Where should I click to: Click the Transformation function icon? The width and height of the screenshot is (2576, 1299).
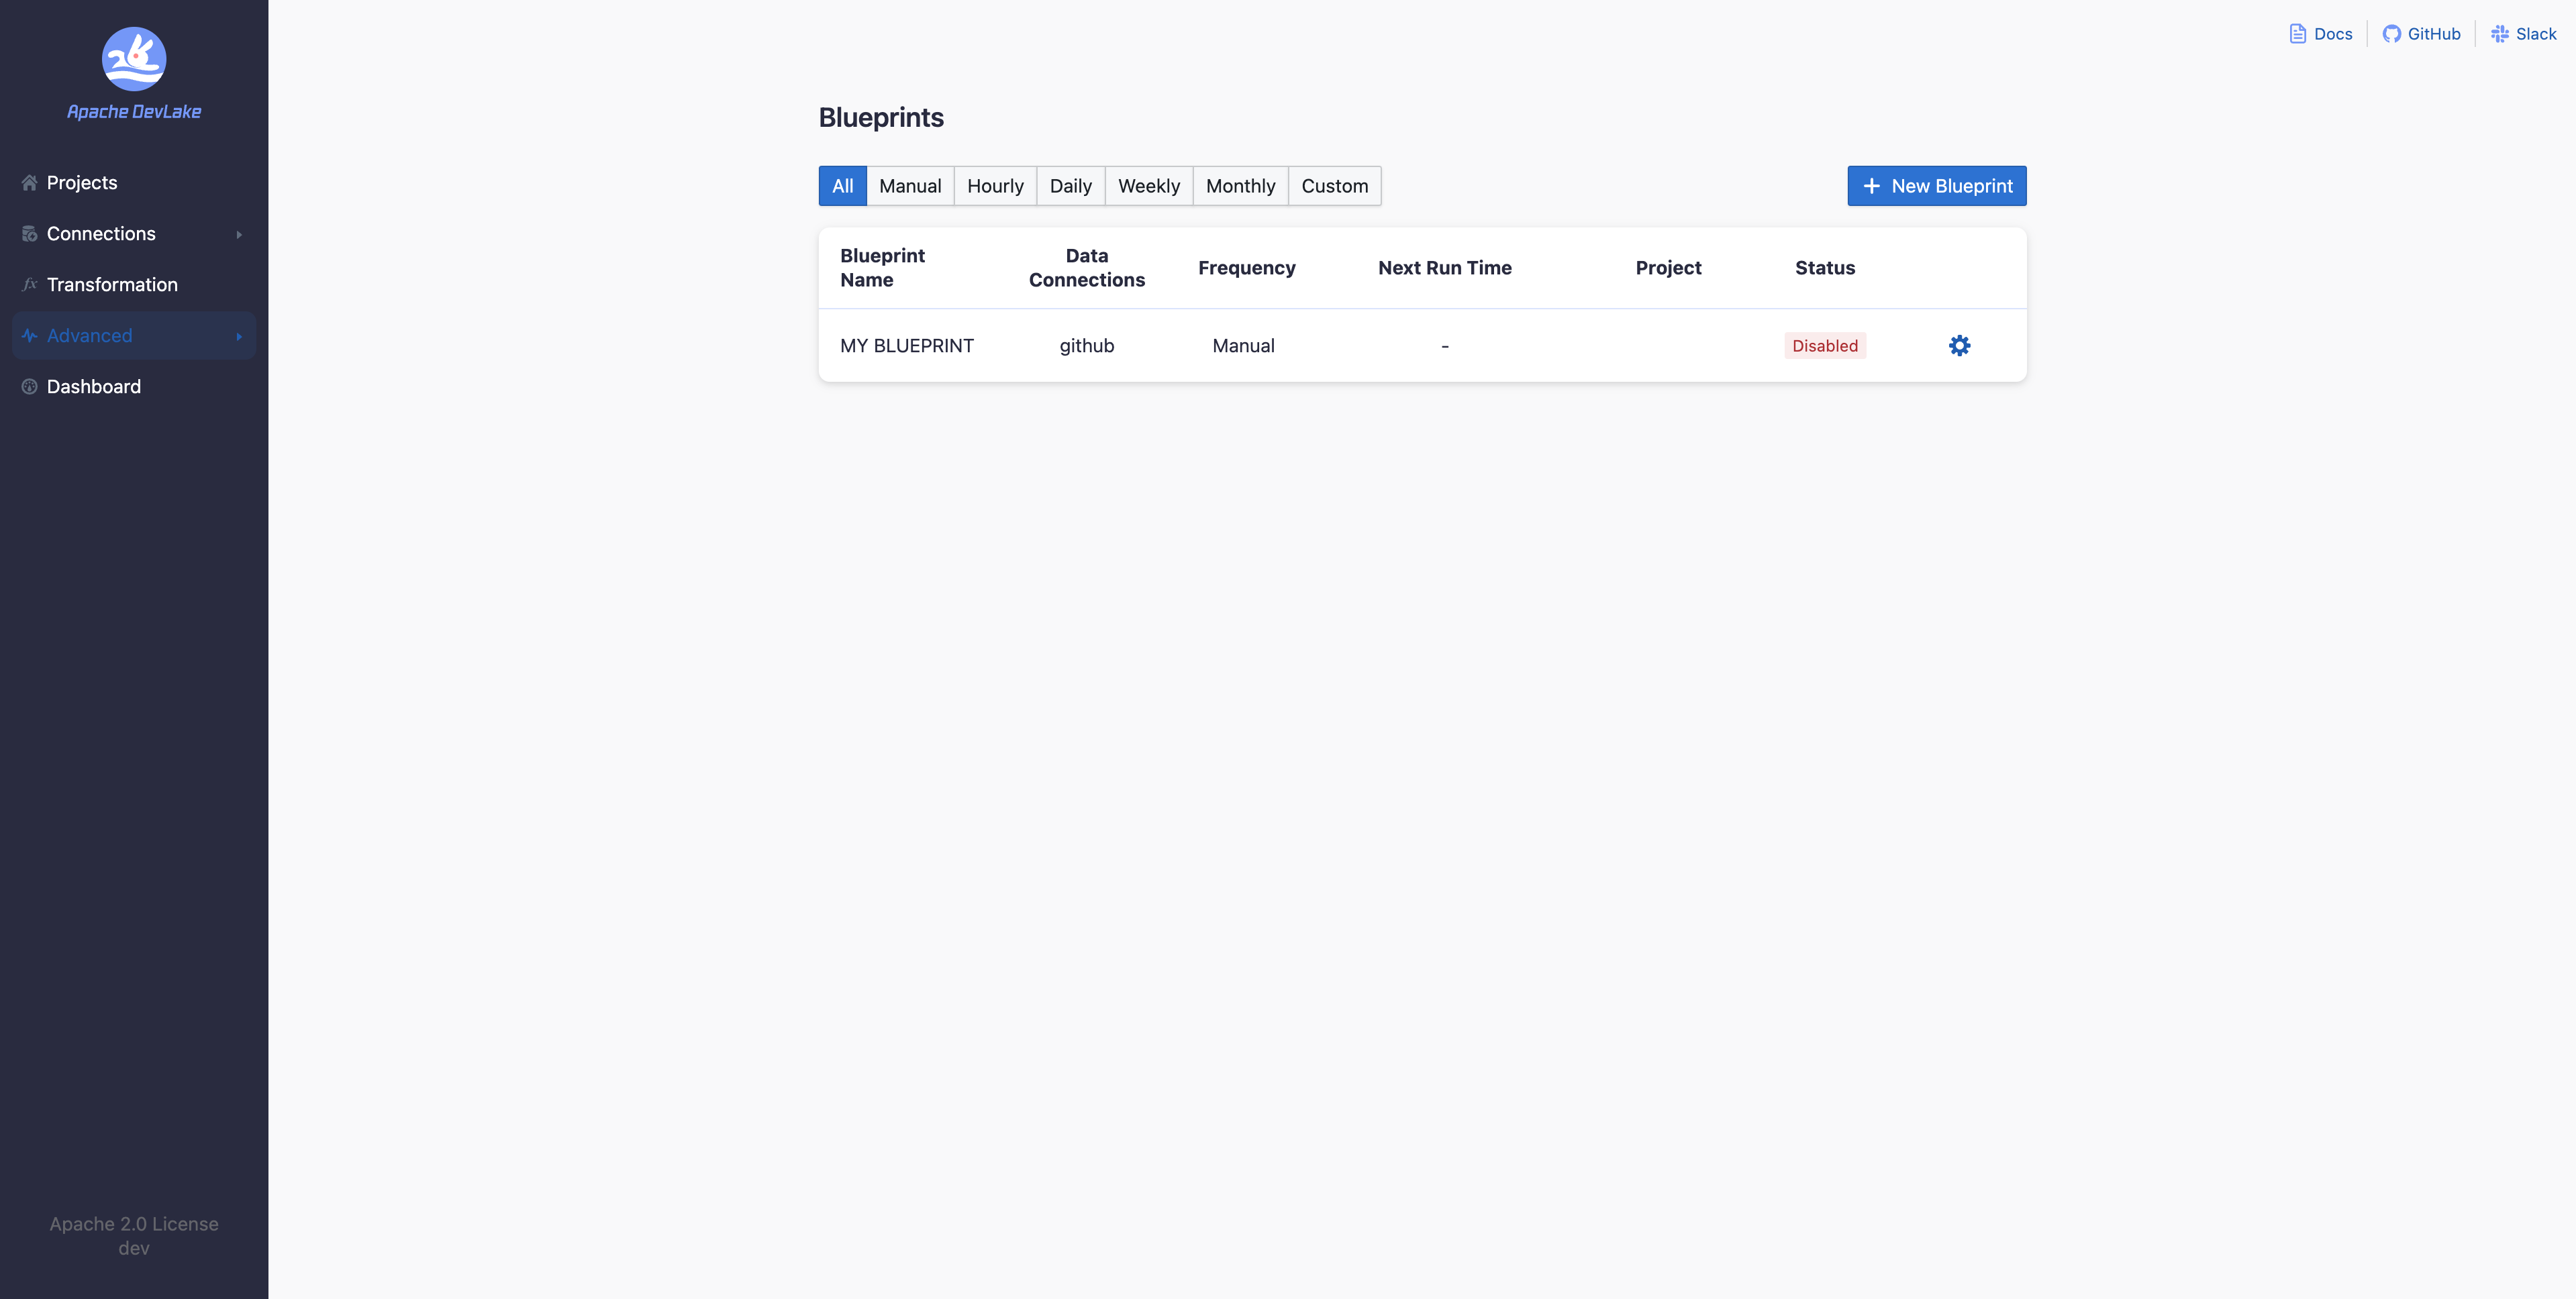pyautogui.click(x=29, y=285)
